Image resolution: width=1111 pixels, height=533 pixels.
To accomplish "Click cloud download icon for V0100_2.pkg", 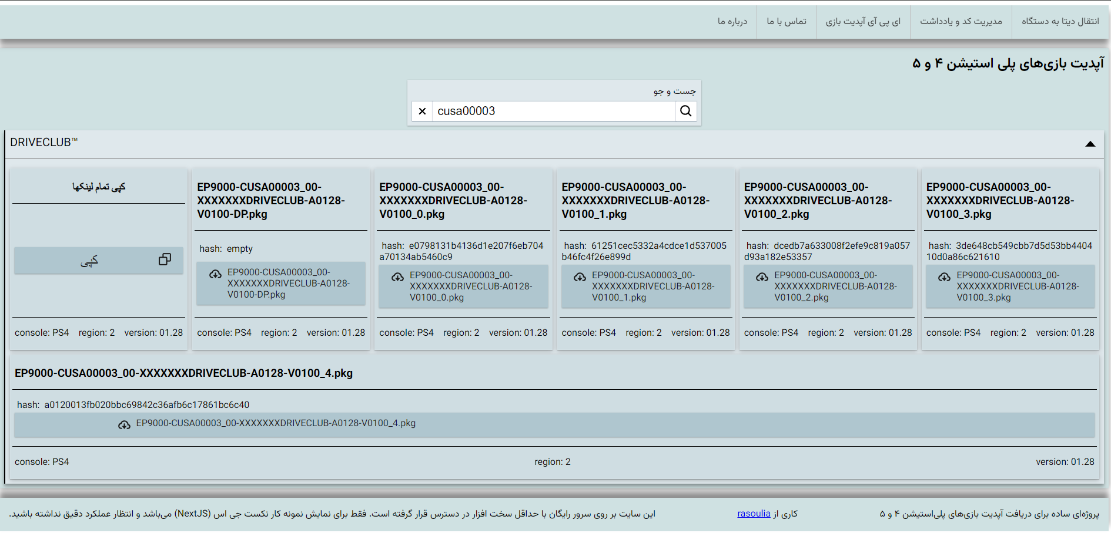I will point(762,277).
